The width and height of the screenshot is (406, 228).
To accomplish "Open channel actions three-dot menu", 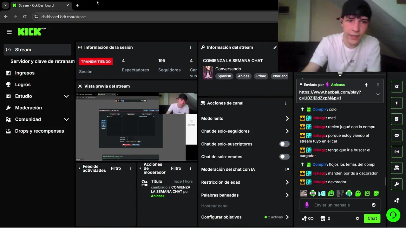I will coord(286,103).
